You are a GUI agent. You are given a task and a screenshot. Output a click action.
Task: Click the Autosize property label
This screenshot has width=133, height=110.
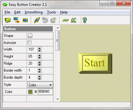click(10, 43)
